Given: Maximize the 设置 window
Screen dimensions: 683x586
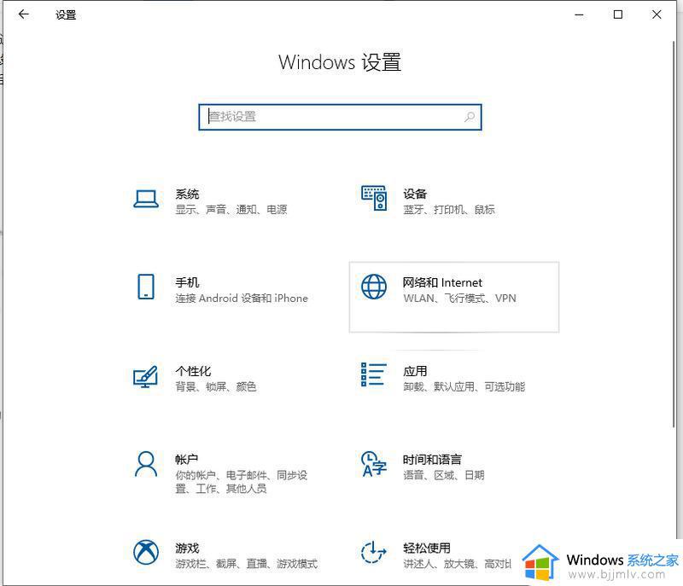Looking at the screenshot, I should [617, 15].
